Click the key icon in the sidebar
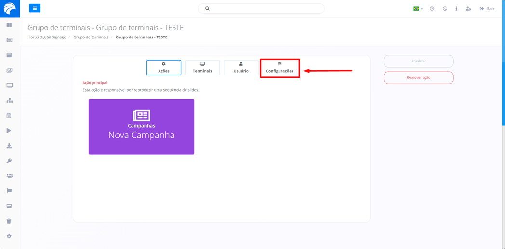 point(9,161)
